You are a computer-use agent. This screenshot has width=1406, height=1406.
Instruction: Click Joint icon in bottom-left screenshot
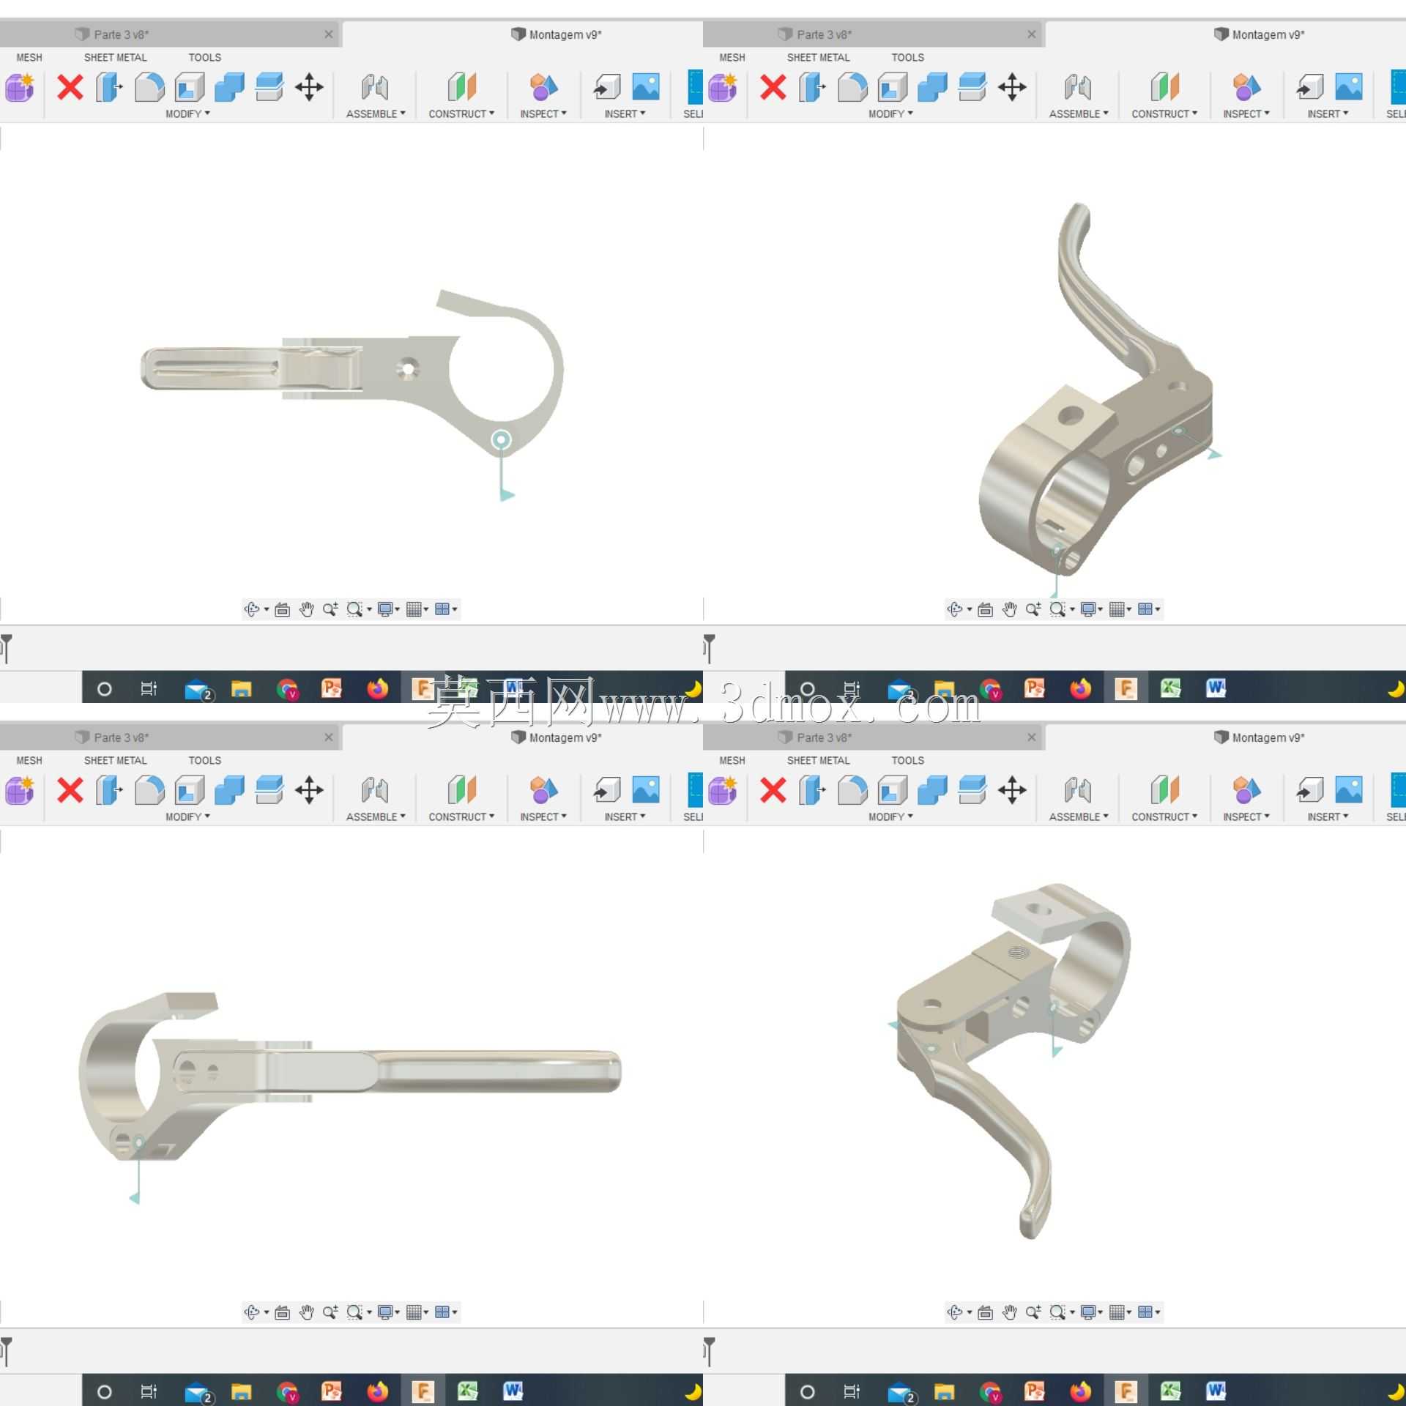tap(375, 790)
